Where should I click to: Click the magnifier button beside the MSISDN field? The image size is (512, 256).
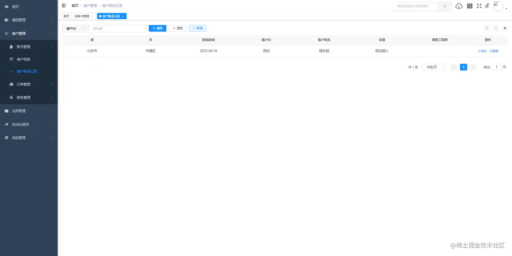coord(445,6)
